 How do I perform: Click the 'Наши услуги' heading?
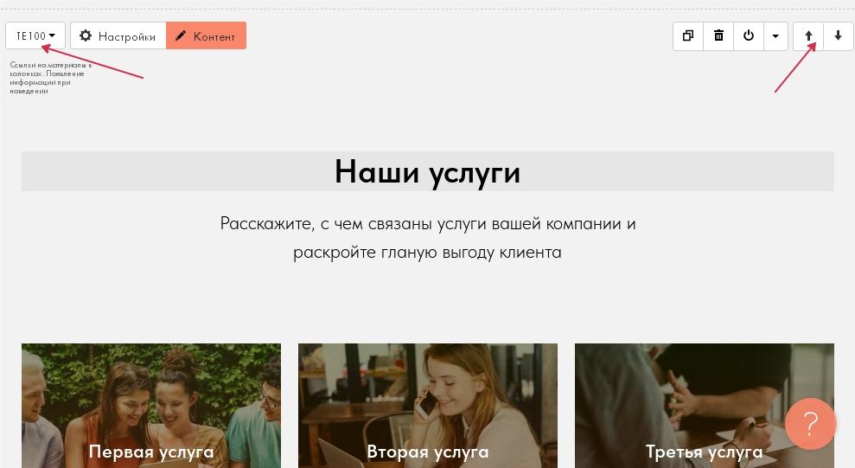[x=427, y=171]
